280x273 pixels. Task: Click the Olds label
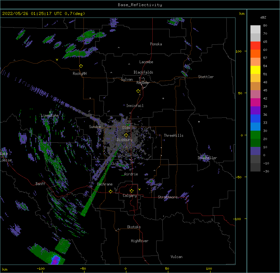pos(126,128)
